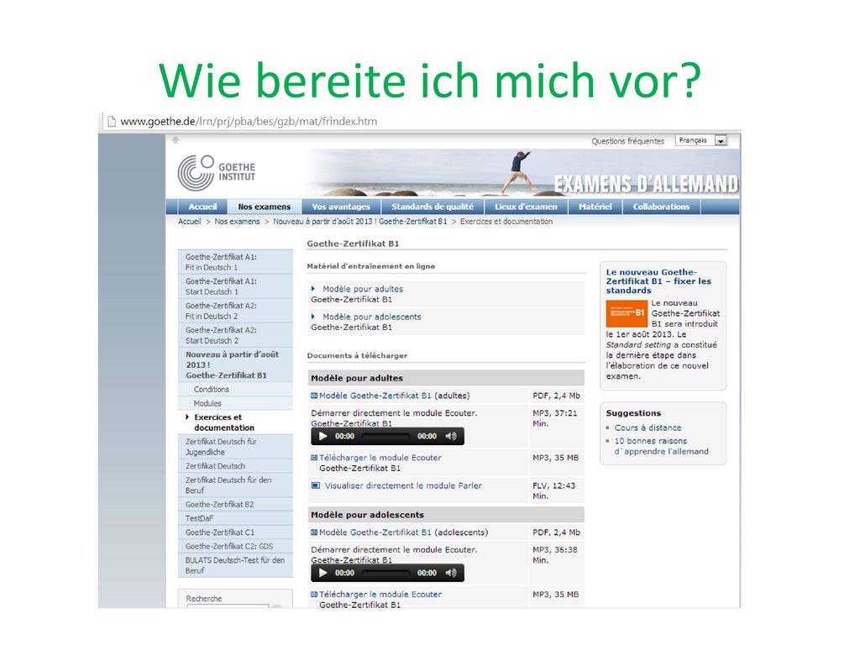
Task: Seek in the adolescents audio progress bar
Action: tap(385, 573)
